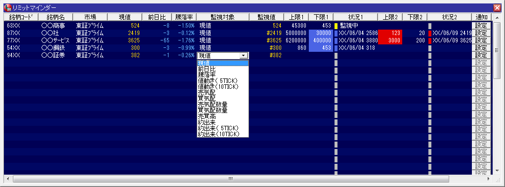505x187 pixels.
Task: Select 約出来(10TICK) option in list
Action: (219, 134)
